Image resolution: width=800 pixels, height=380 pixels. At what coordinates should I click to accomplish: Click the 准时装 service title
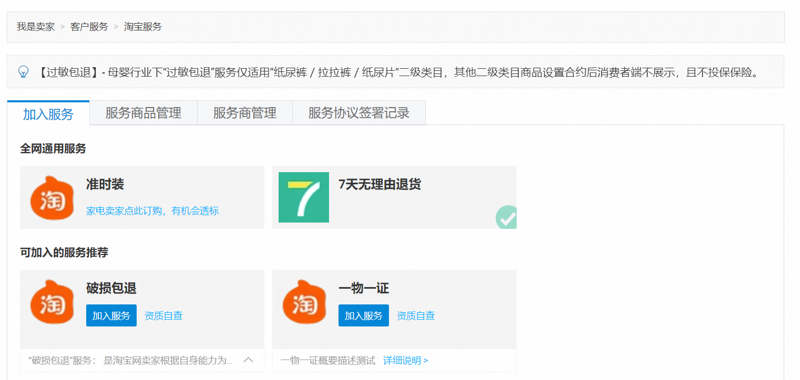click(x=105, y=184)
